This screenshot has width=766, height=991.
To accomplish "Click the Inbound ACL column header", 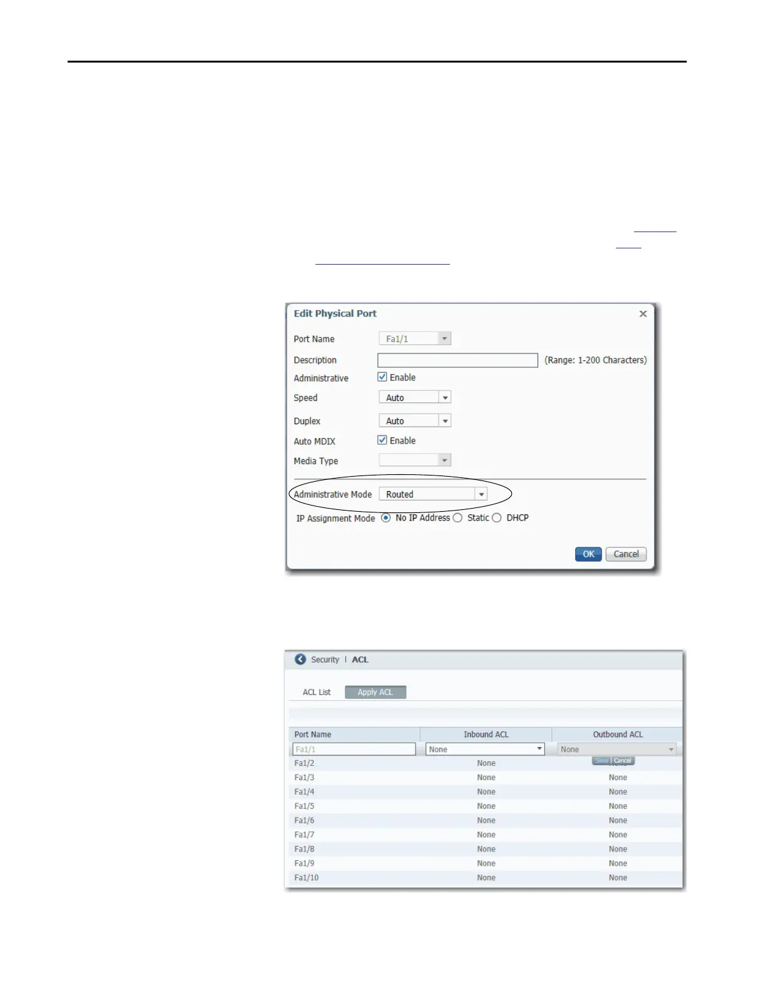I will tap(486, 734).
